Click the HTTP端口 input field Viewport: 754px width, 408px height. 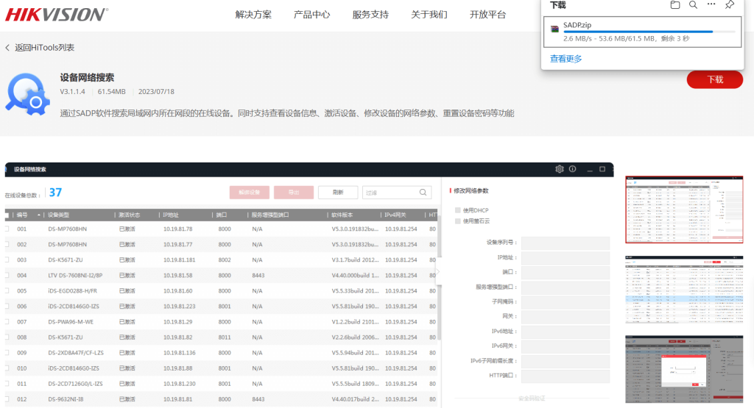[x=565, y=376]
